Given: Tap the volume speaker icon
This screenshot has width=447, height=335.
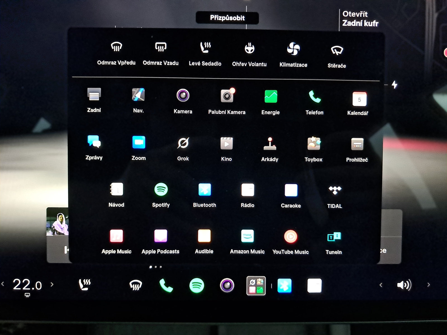Looking at the screenshot, I should pos(404,285).
